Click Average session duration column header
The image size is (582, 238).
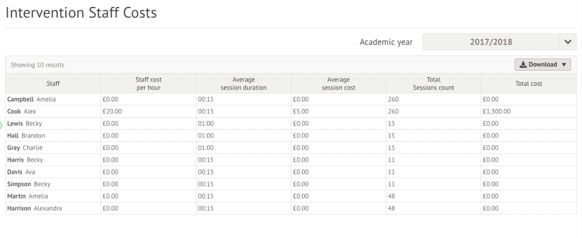pos(244,84)
